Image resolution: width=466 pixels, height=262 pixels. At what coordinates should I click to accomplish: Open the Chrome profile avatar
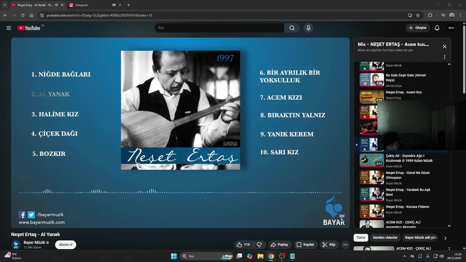point(452,15)
